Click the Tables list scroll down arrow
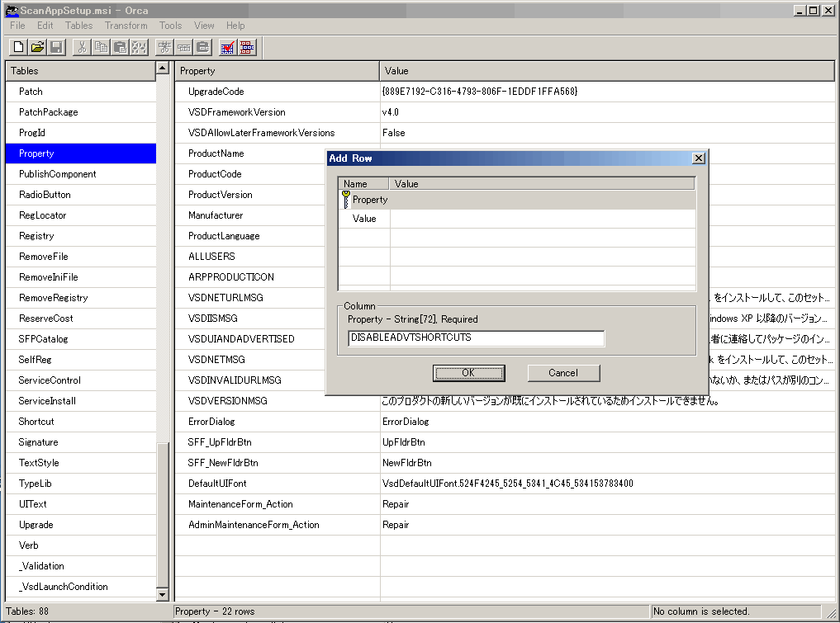Viewport: 840px width, 623px height. tap(163, 594)
